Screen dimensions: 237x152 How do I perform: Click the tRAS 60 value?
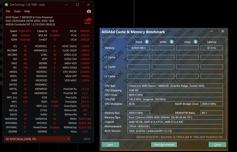25,63
